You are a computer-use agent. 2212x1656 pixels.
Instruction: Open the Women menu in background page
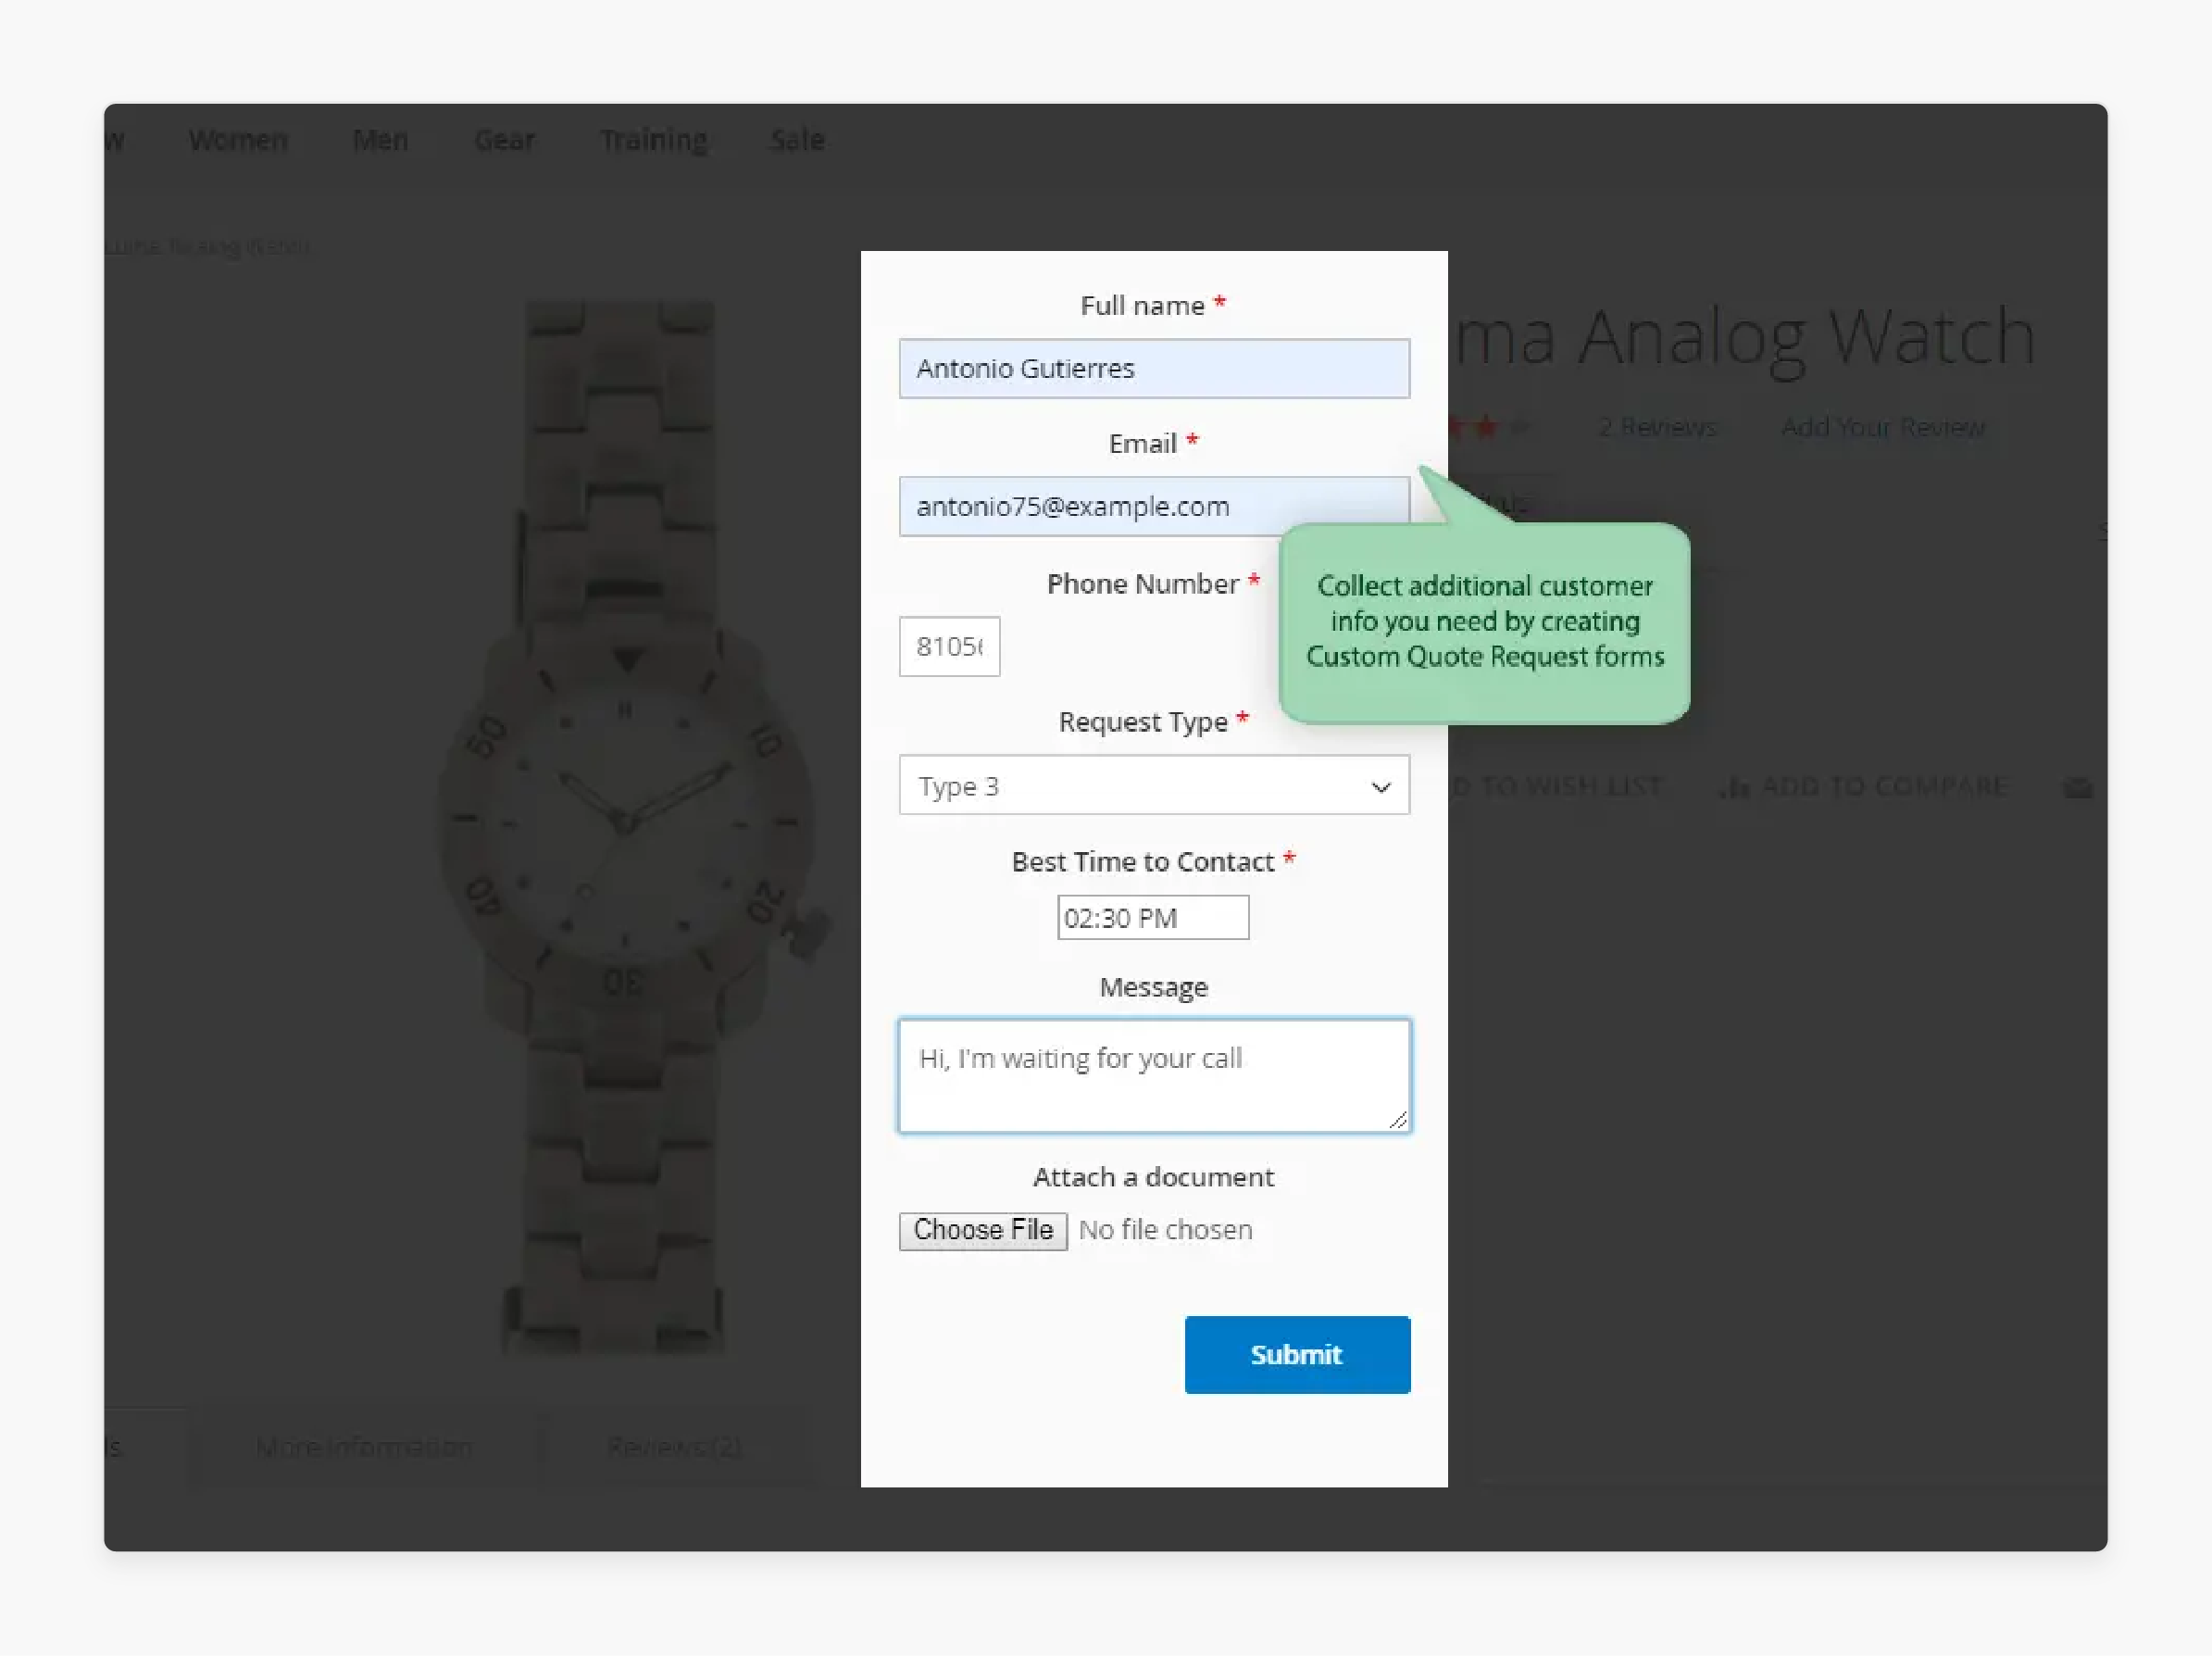click(x=238, y=140)
